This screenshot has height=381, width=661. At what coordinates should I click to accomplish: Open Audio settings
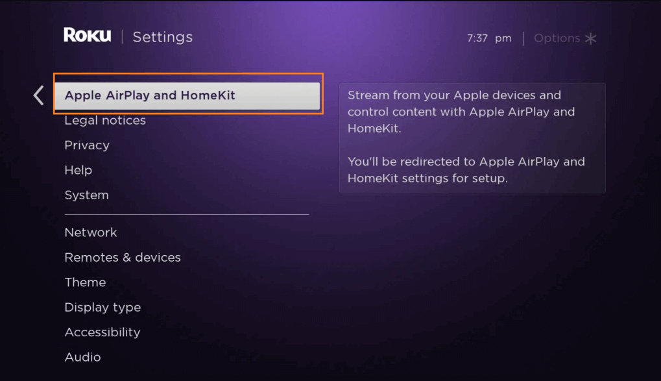[x=82, y=357]
